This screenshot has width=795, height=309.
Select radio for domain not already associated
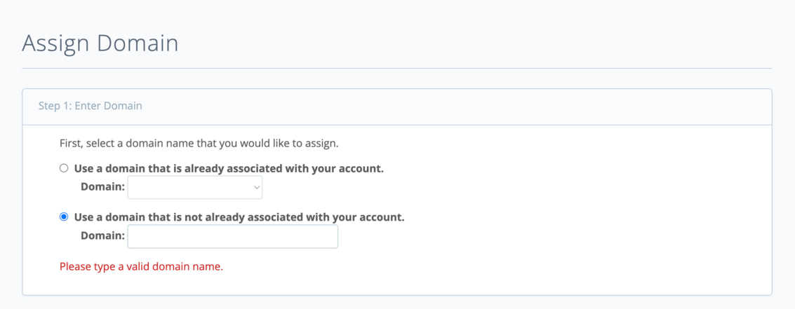[64, 217]
